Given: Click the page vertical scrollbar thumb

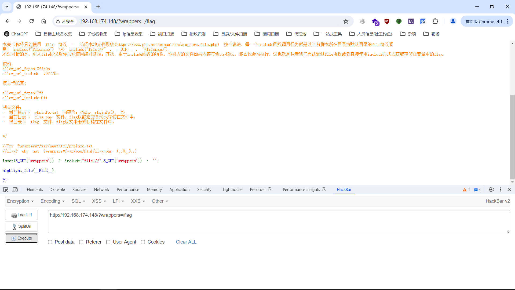Looking at the screenshot, I should click(x=512, y=137).
